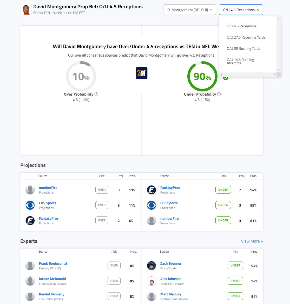290x304 pixels.
Task: Click Frank Bonincontri avatar icon
Action: (30, 266)
